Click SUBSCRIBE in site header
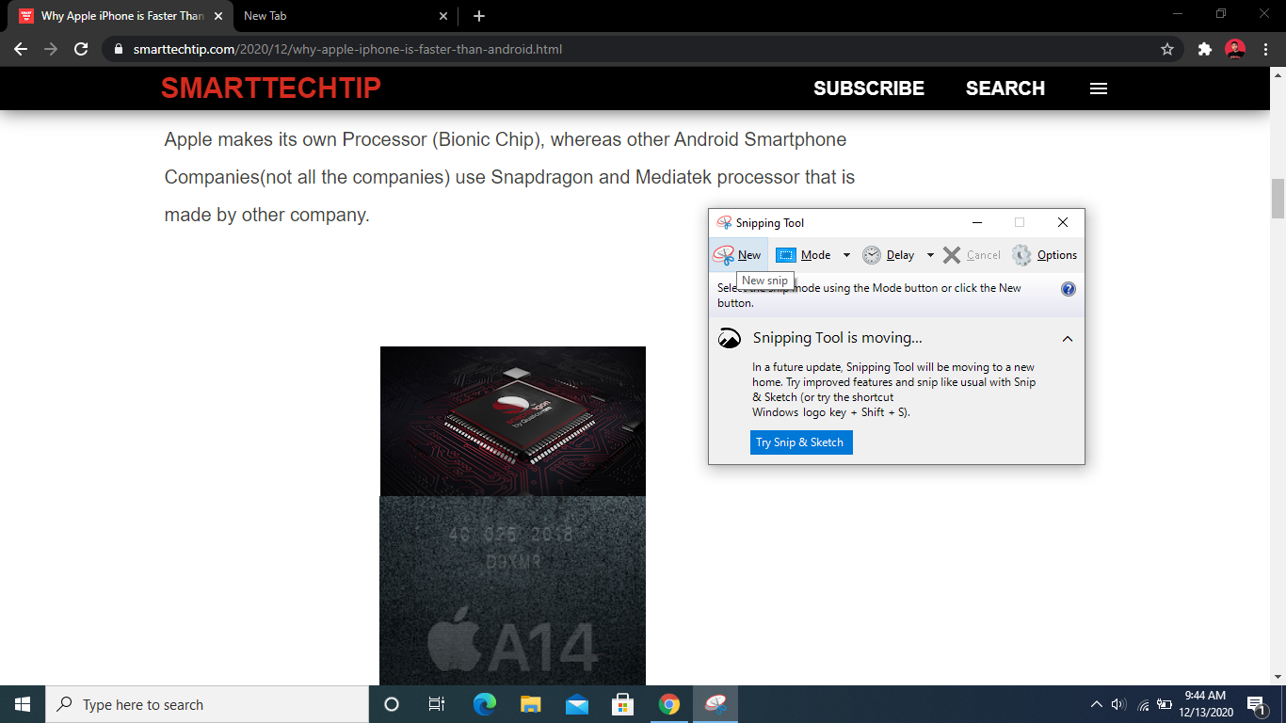Viewport: 1286px width, 723px height. point(869,88)
